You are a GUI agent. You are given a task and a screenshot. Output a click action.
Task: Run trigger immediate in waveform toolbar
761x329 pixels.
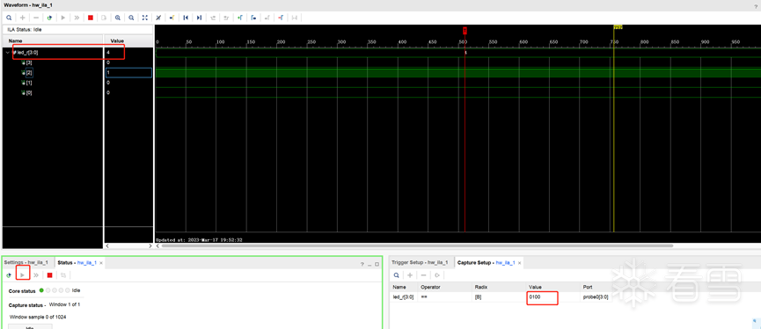point(77,18)
